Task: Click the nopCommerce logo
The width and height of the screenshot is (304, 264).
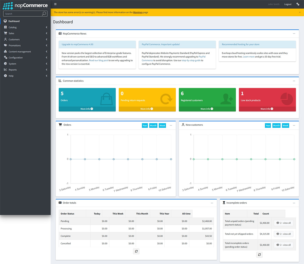Action: 25,5
